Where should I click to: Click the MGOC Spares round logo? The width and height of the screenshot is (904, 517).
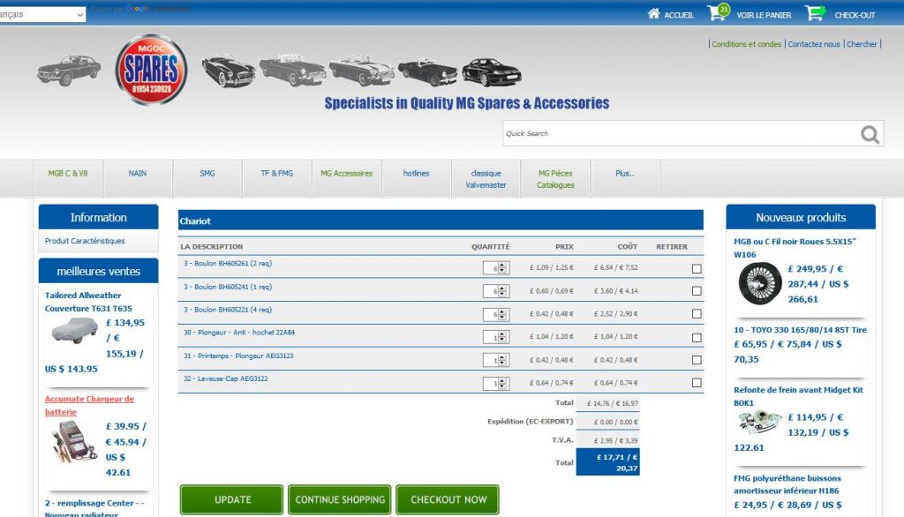point(151,70)
